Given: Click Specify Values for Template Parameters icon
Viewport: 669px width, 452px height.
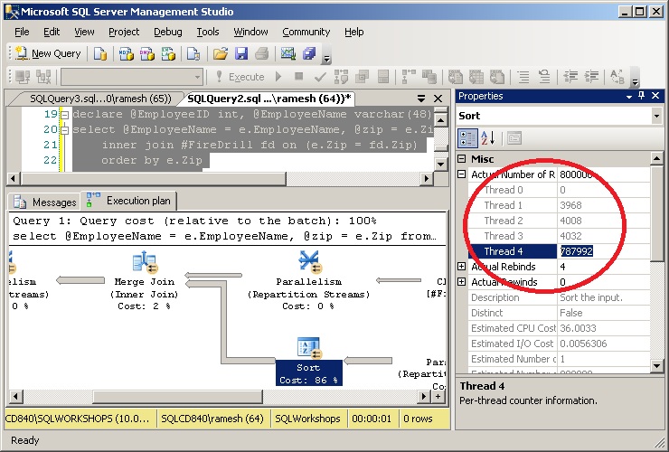Looking at the screenshot, I should [617, 77].
